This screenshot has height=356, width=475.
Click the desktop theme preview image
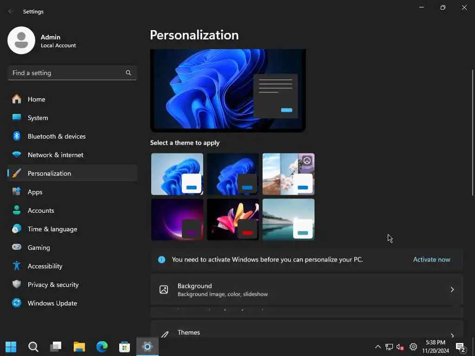click(228, 90)
